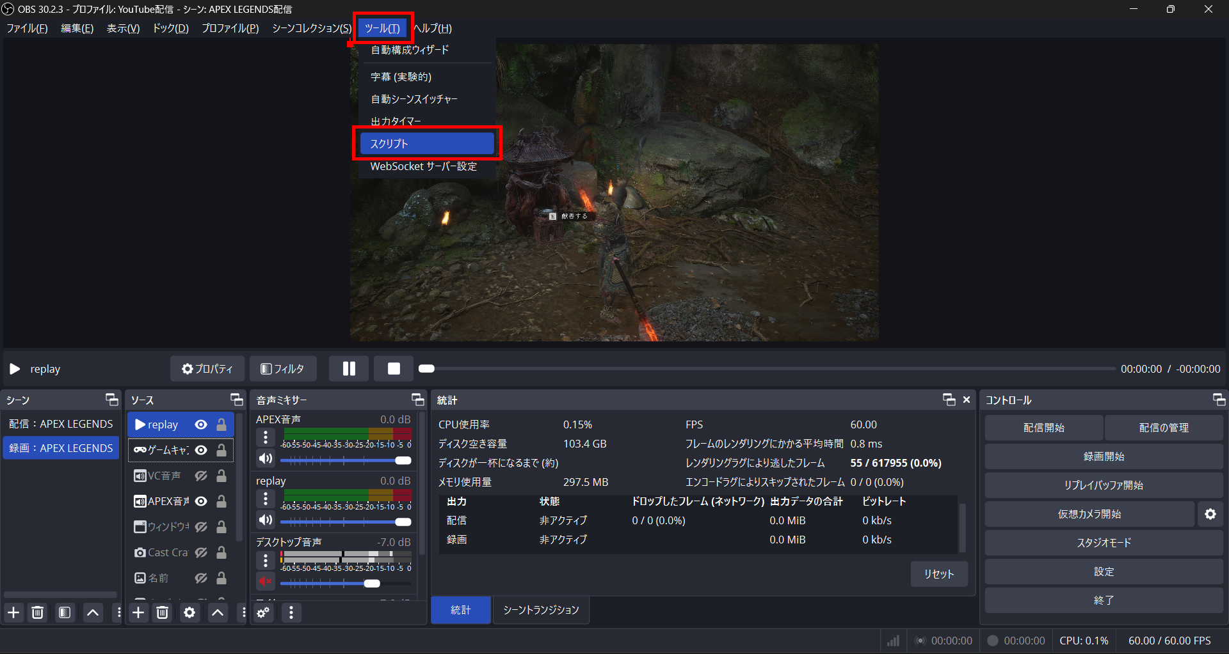Adjust the デスクトップ音声 volume slider
The width and height of the screenshot is (1229, 654).
coord(346,583)
